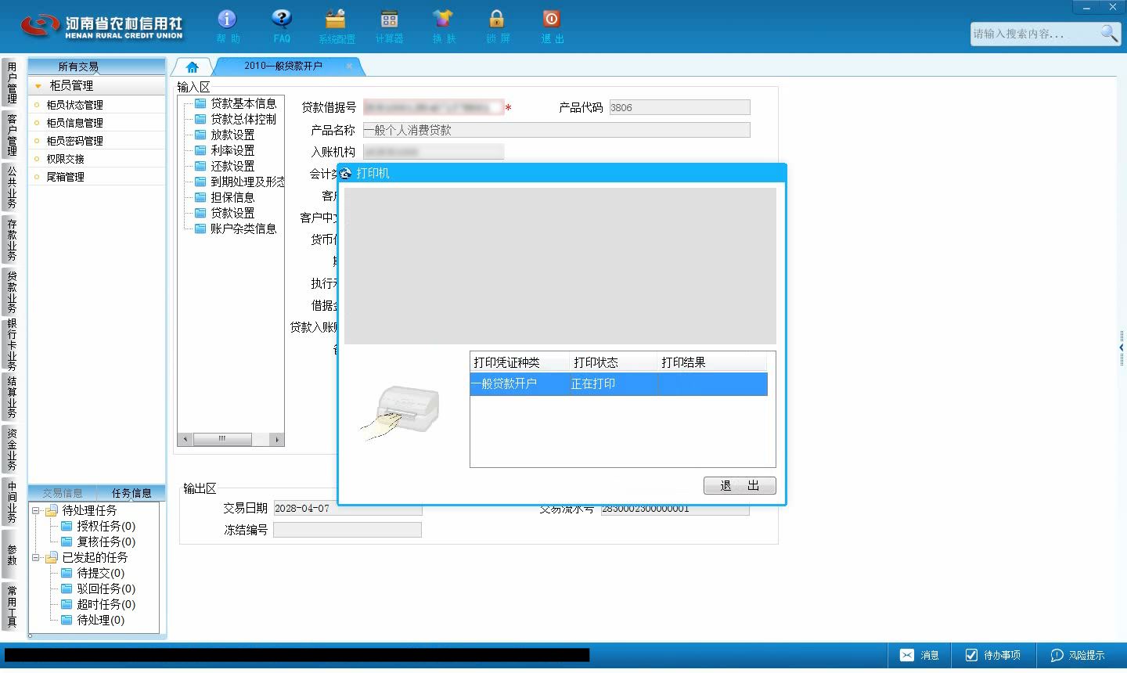This screenshot has width=1127, height=673.
Task: Click the folder icon beside 还款设置
Action: click(x=201, y=166)
